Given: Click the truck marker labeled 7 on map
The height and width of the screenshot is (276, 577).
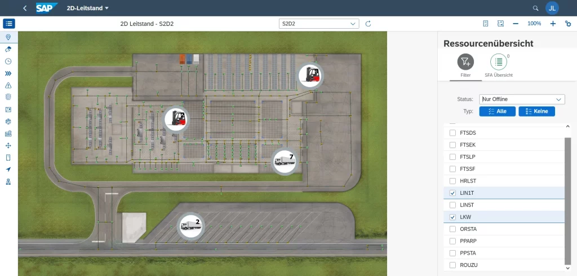Looking at the screenshot, I should click(x=284, y=162).
